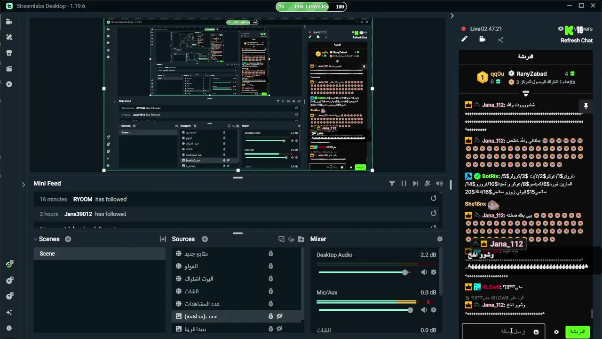602x339 pixels.
Task: Unlock the البرت اشتراك source
Action: click(x=271, y=279)
